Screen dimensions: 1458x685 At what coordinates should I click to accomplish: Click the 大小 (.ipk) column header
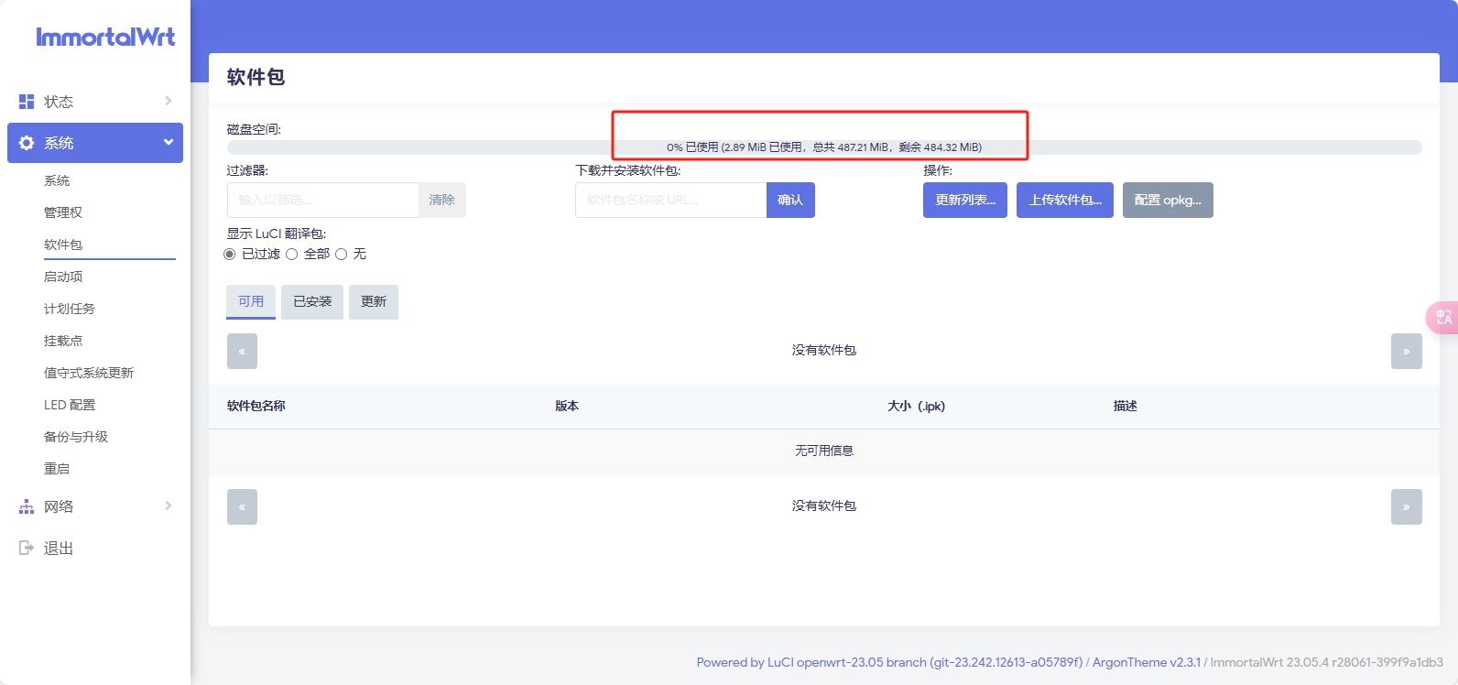(x=917, y=406)
